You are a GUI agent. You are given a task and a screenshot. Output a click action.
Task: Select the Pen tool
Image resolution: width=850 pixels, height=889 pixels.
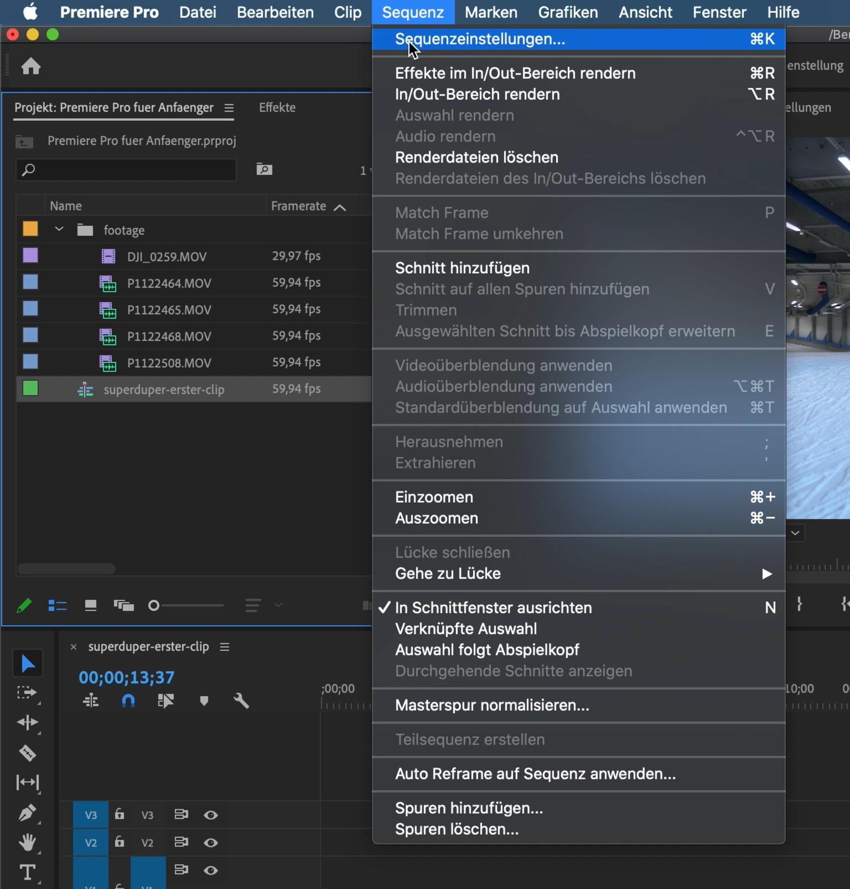point(27,813)
